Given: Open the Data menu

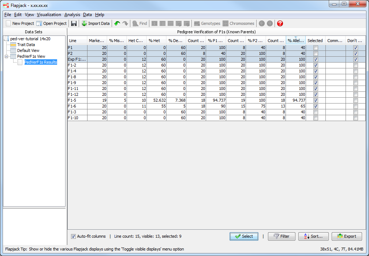Looking at the screenshot, I should [87, 15].
